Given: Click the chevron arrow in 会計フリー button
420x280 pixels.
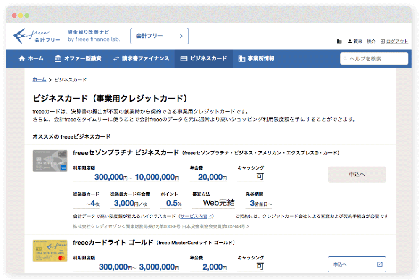Looking at the screenshot, I should pos(181,36).
